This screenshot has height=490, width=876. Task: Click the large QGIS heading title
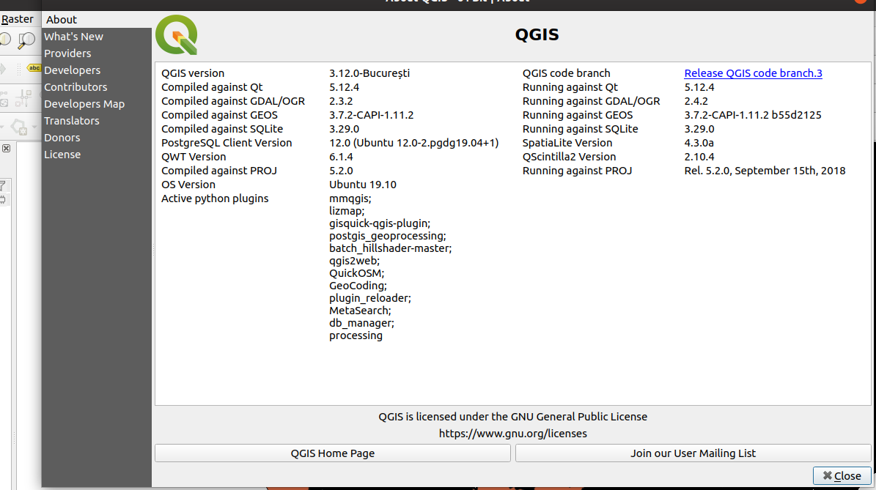pyautogui.click(x=537, y=34)
